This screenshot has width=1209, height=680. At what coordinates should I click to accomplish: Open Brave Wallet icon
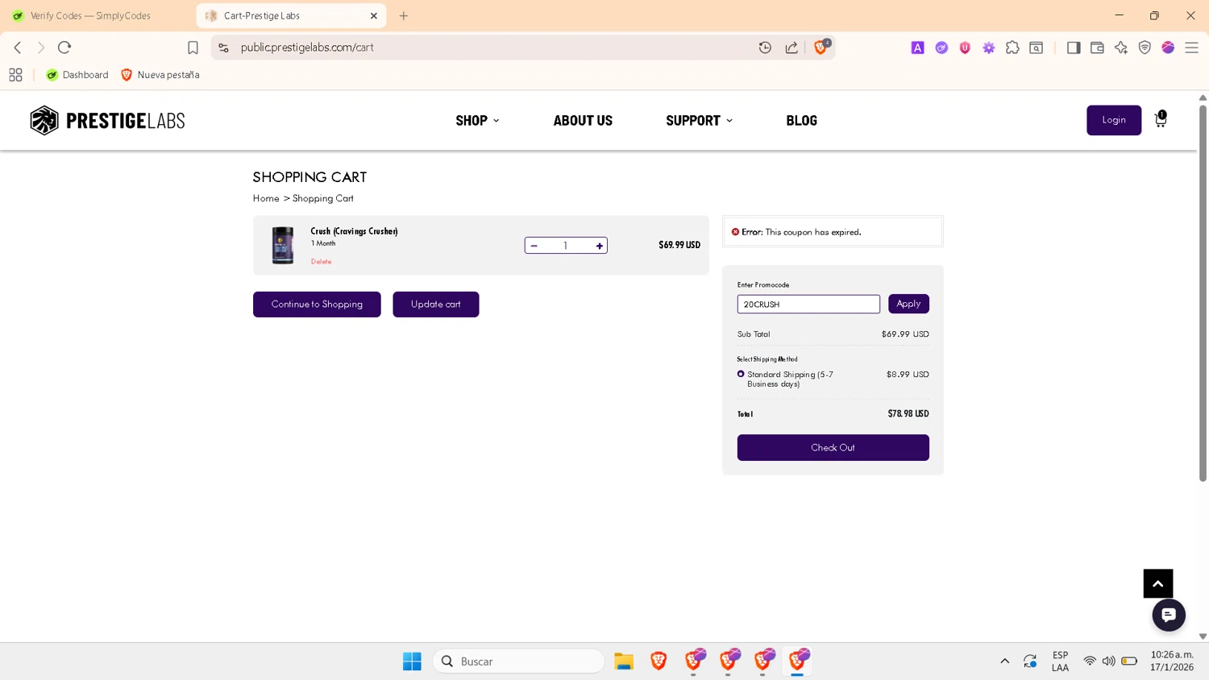coord(1097,48)
